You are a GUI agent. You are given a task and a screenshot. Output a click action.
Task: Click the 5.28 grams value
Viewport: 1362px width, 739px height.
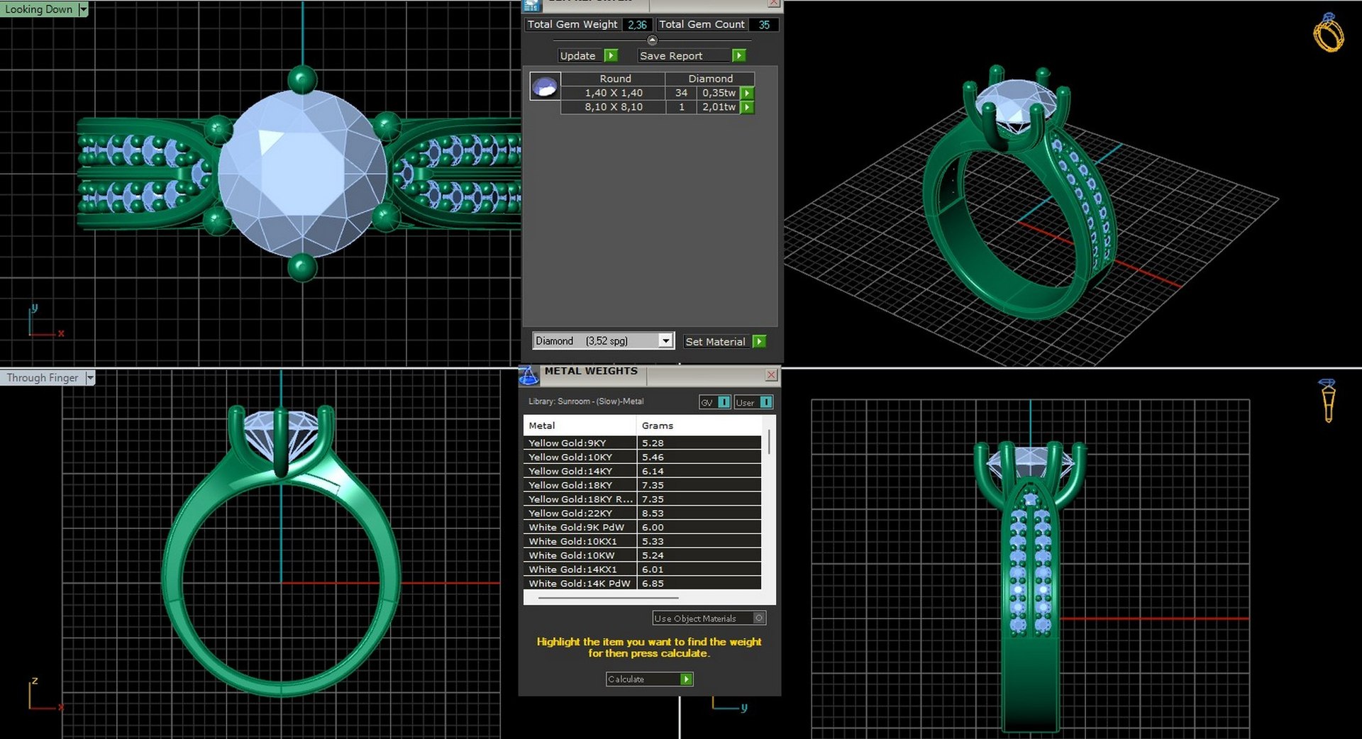pyautogui.click(x=653, y=443)
